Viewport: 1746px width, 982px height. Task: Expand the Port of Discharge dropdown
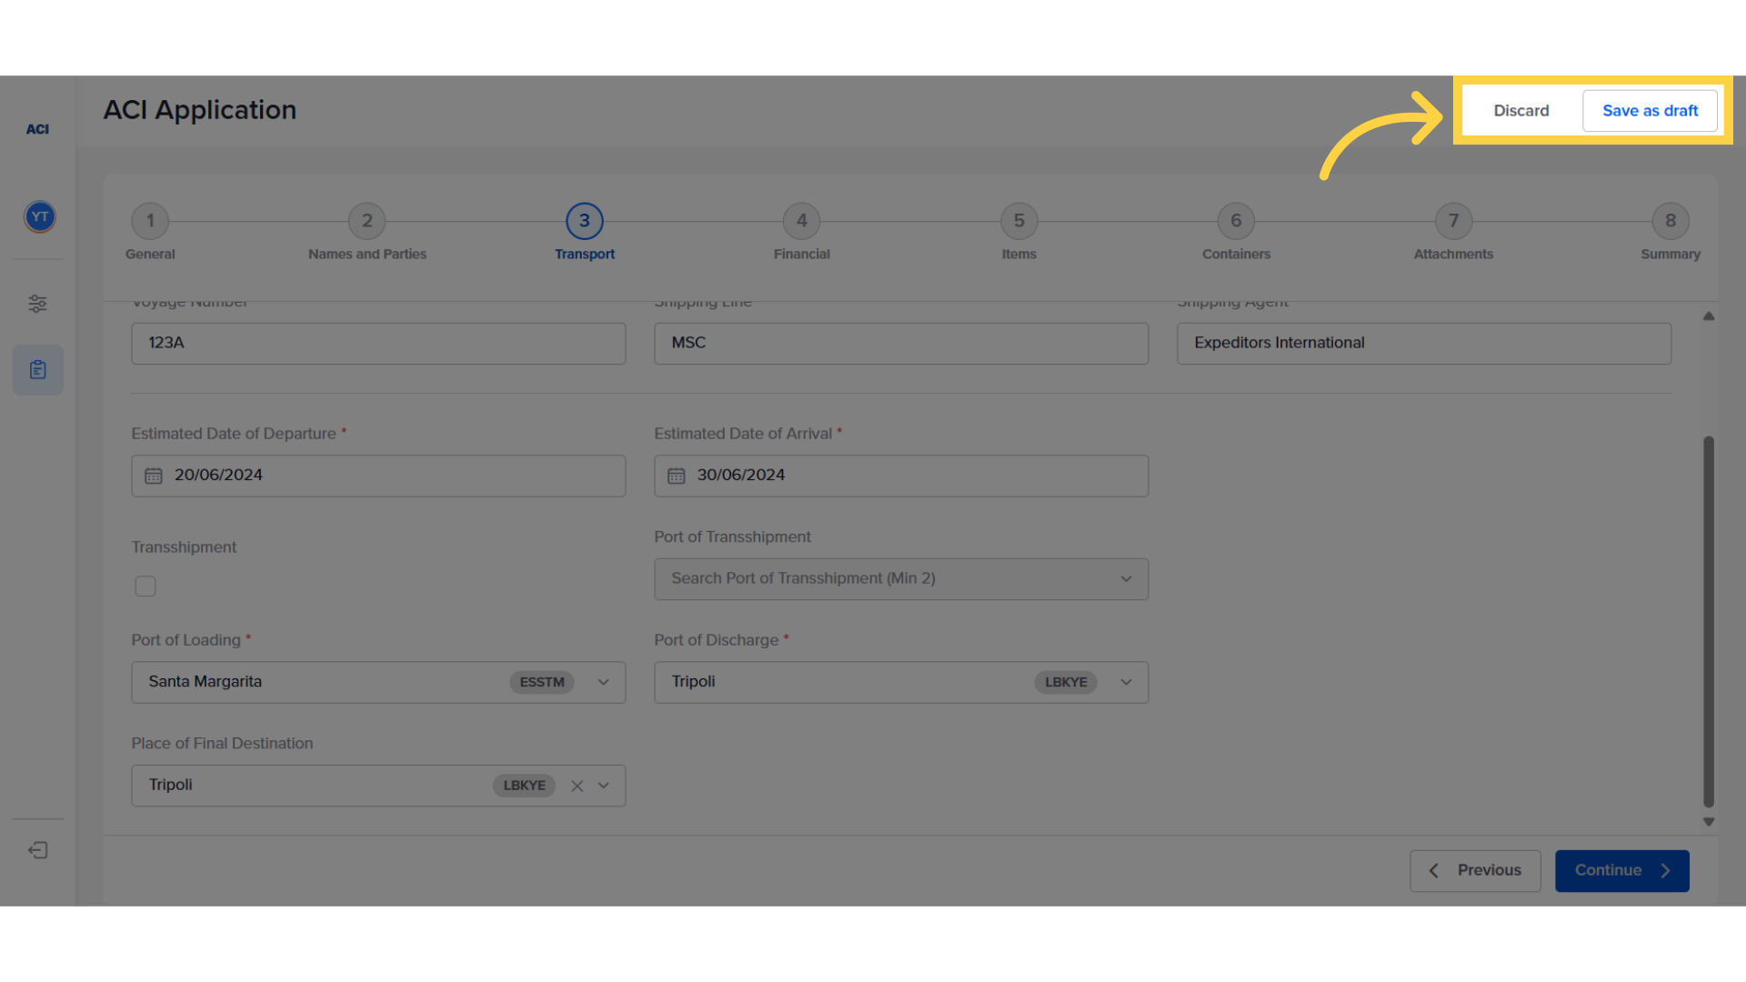1126,682
